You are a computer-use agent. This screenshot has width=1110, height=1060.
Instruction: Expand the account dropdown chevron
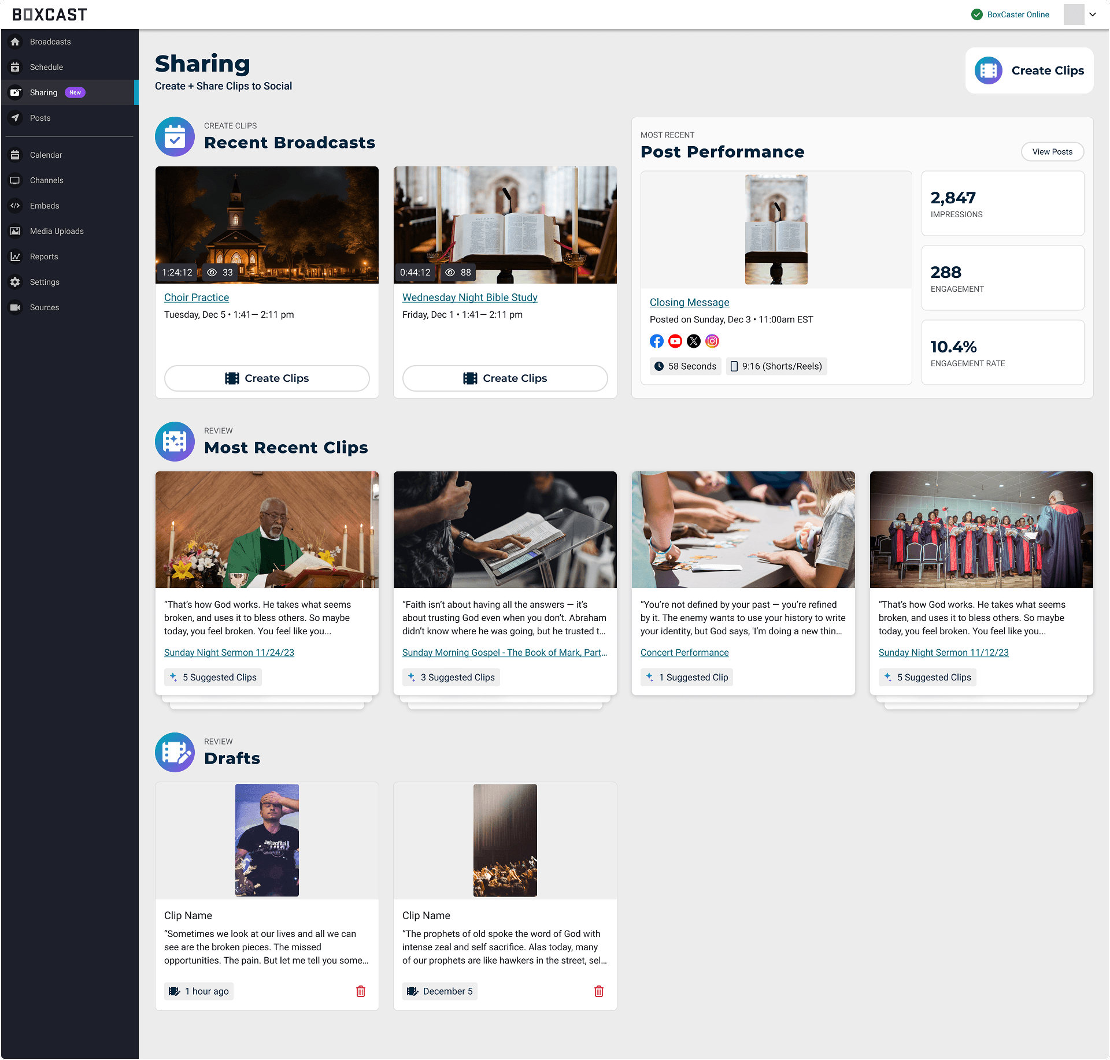1093,14
